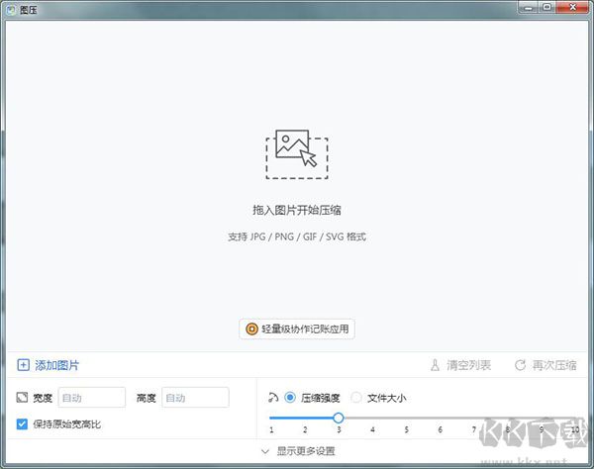This screenshot has width=594, height=469.
Task: Click the 添加图片 link text
Action: [57, 365]
